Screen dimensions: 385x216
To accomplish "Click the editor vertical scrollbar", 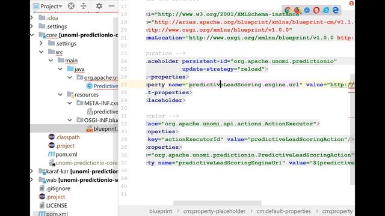I will (x=352, y=130).
